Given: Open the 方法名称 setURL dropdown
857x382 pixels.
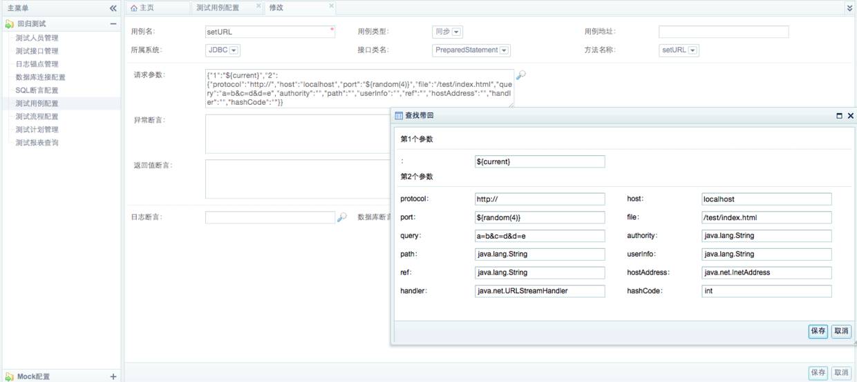Looking at the screenshot, I should (x=693, y=50).
